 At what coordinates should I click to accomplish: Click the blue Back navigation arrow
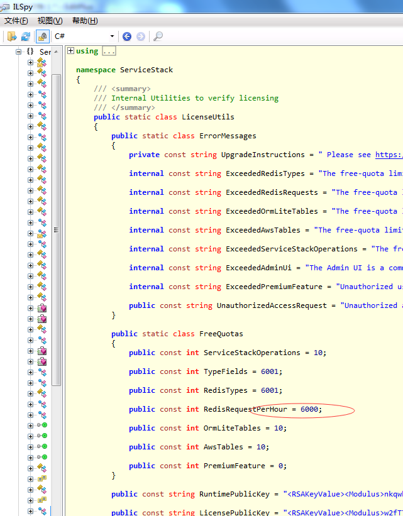click(127, 36)
